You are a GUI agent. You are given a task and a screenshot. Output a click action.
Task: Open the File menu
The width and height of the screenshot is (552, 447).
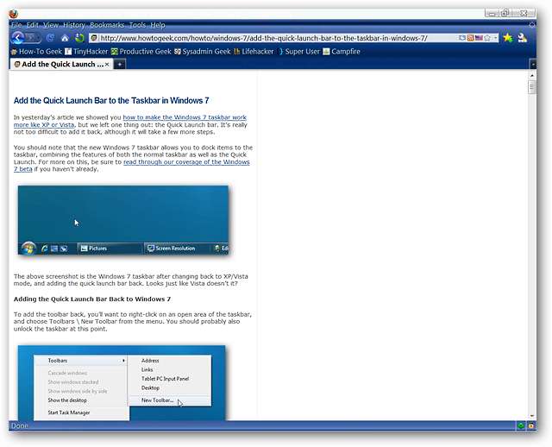click(16, 25)
